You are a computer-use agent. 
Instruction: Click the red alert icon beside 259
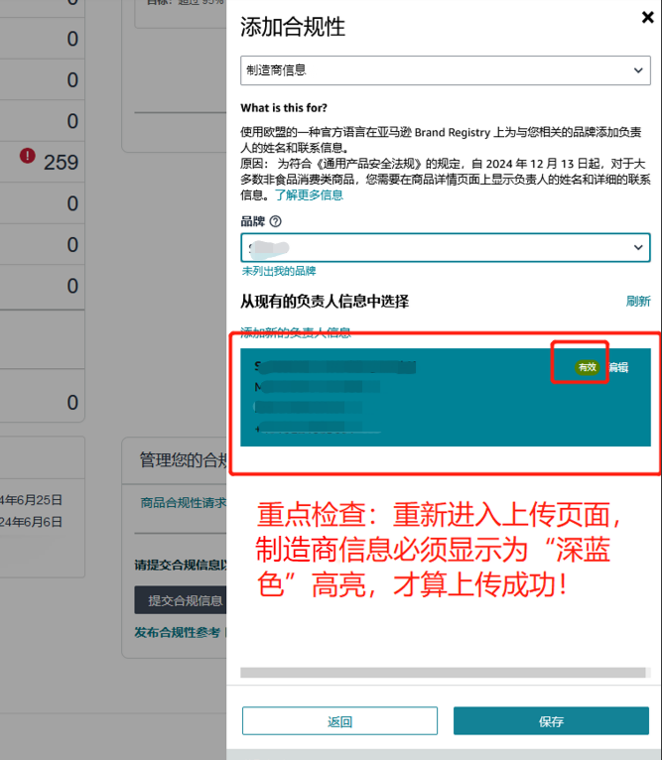[x=27, y=156]
